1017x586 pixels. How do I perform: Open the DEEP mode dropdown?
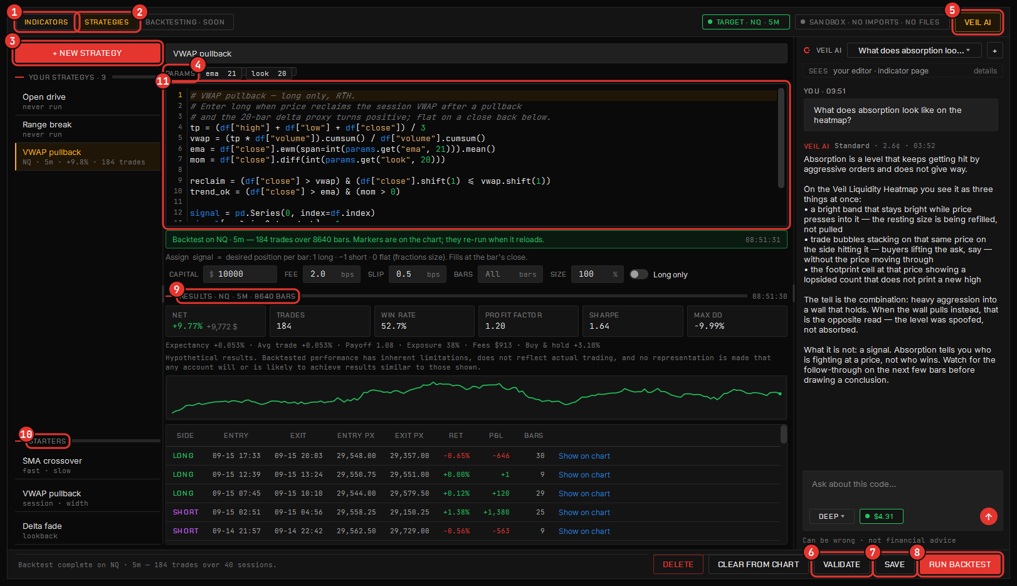[831, 516]
